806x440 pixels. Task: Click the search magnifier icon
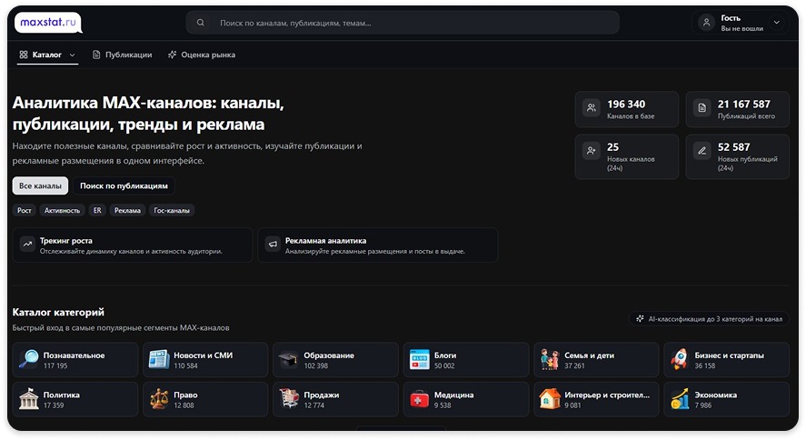click(201, 23)
